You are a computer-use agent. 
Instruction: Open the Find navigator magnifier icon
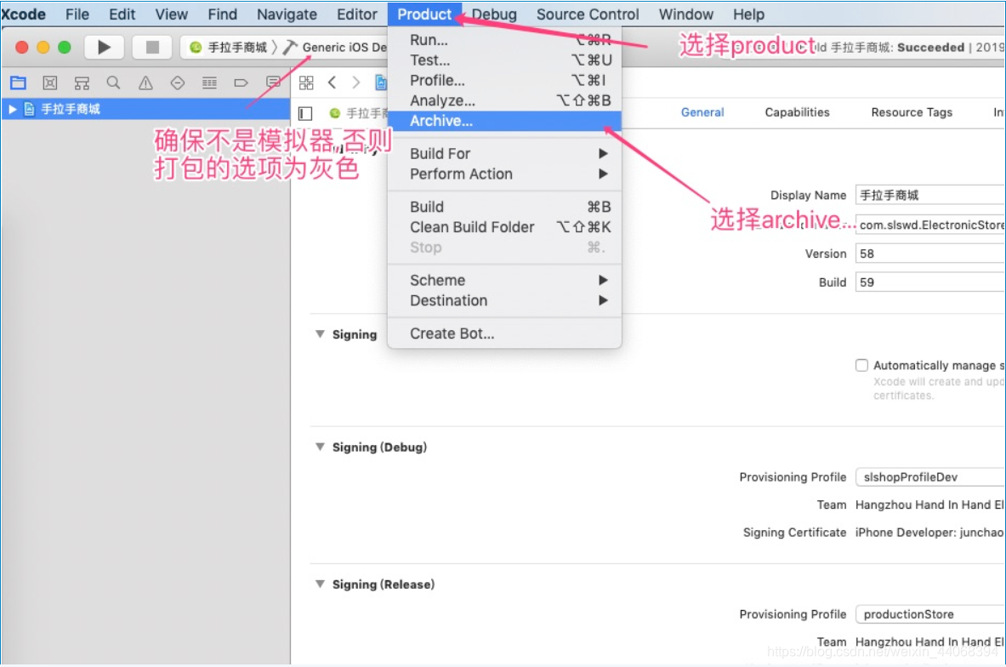114,83
